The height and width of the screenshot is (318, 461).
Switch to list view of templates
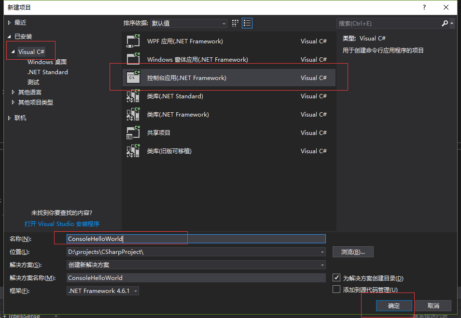click(247, 23)
